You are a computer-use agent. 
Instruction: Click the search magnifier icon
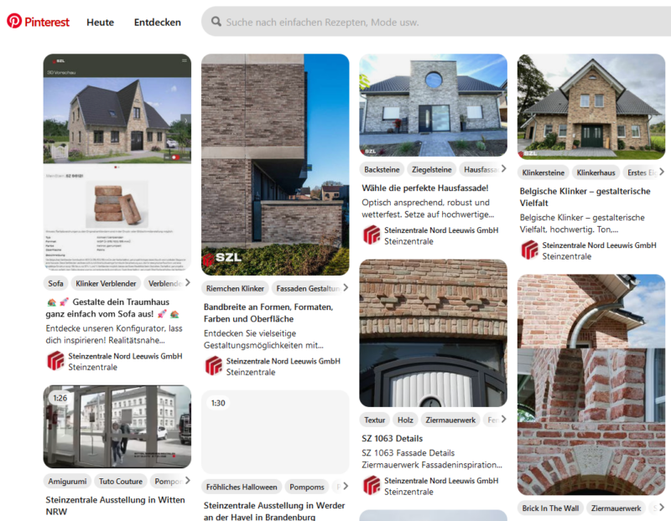tap(216, 22)
